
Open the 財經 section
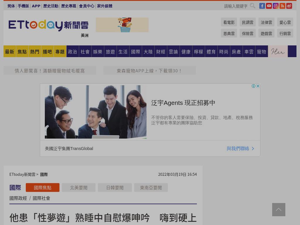tap(161, 52)
